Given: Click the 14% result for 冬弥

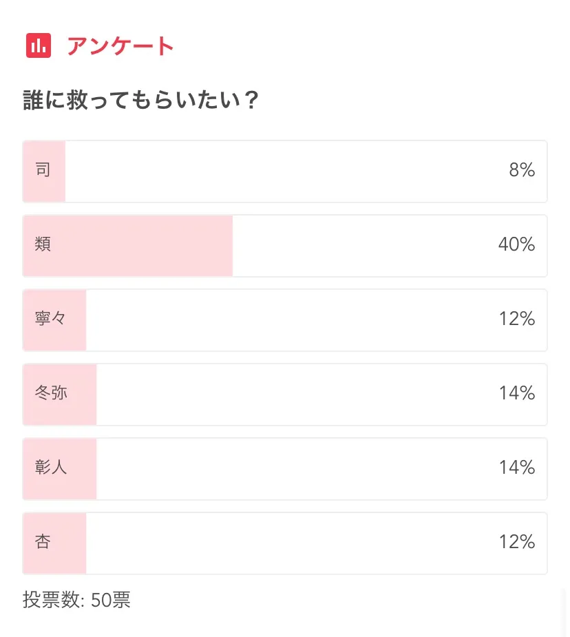Looking at the screenshot, I should pyautogui.click(x=517, y=393).
